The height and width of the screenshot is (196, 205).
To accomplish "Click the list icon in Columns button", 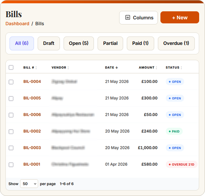I will (x=128, y=18).
